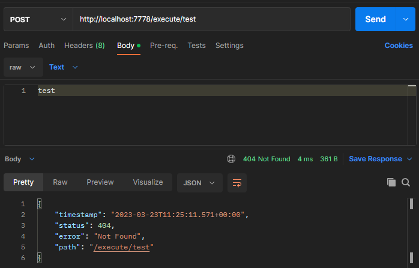Open the Pre-req. tab
419x268 pixels.
tap(164, 46)
